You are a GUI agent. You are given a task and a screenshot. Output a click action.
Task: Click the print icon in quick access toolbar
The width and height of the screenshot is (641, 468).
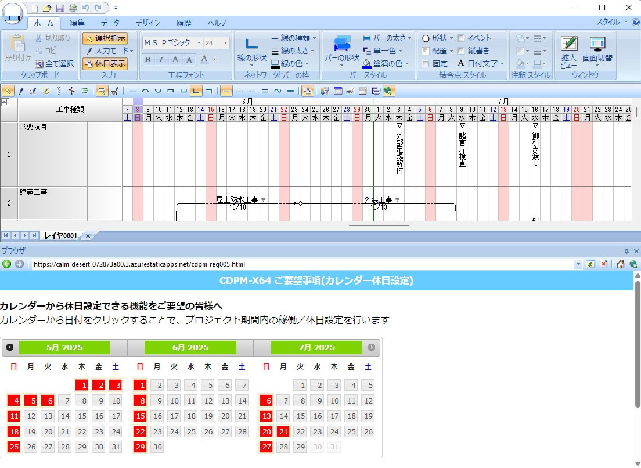[x=73, y=8]
